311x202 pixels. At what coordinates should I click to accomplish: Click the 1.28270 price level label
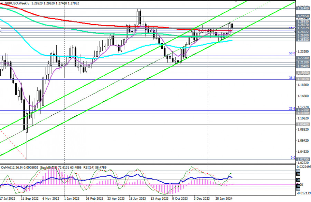(x=303, y=25)
